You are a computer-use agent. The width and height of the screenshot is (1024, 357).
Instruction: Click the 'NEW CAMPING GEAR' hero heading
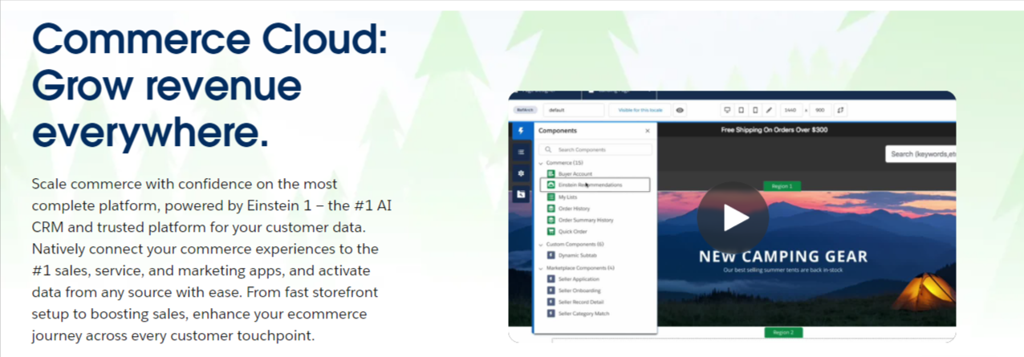pyautogui.click(x=783, y=257)
